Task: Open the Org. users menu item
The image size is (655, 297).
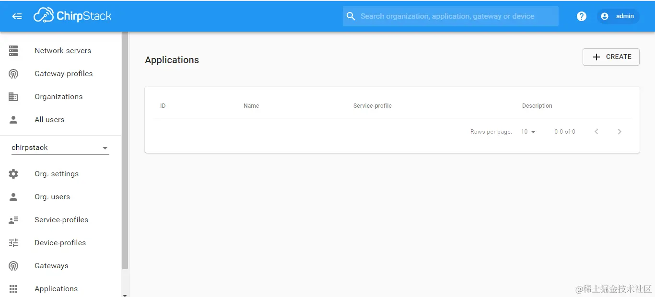Action: 60,197
